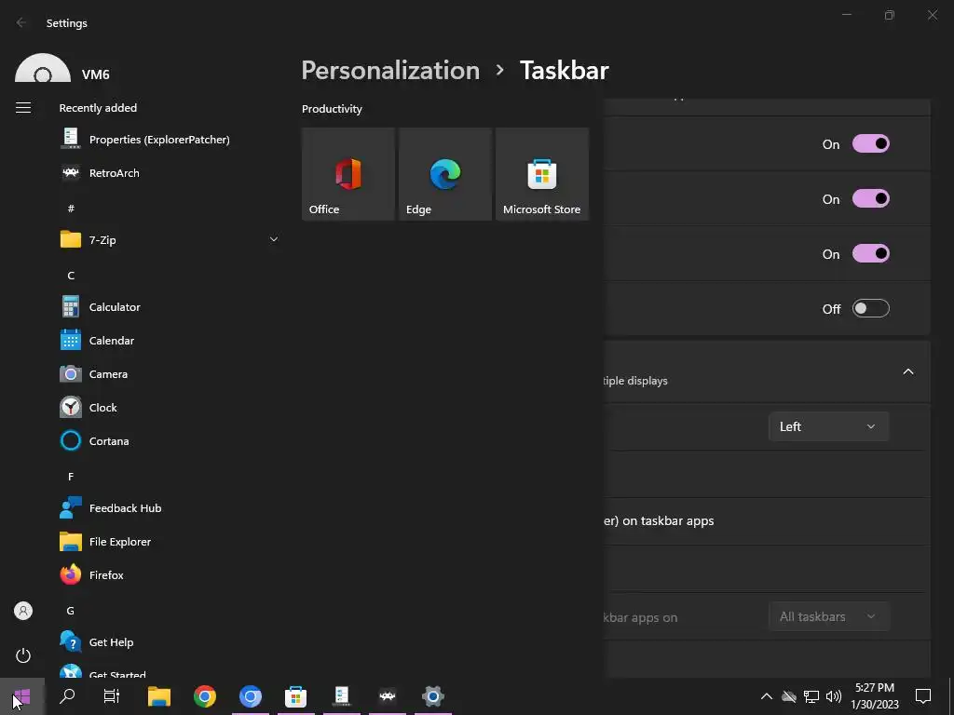Switch to RetroArch on the taskbar

coord(387,696)
